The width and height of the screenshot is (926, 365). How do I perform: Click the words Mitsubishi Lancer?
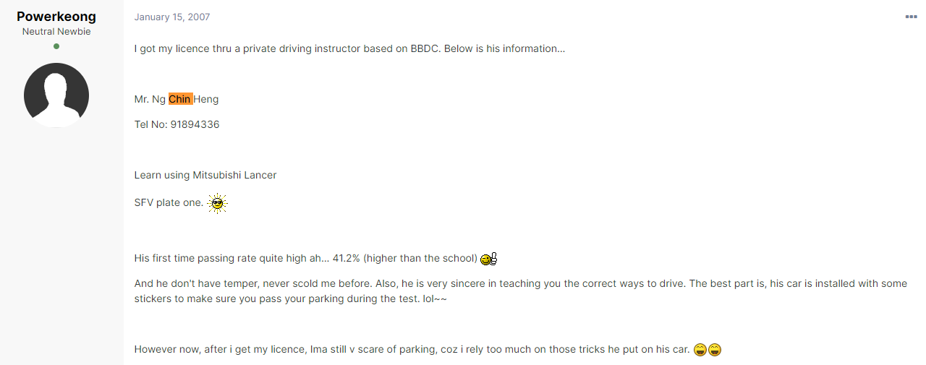tap(234, 175)
